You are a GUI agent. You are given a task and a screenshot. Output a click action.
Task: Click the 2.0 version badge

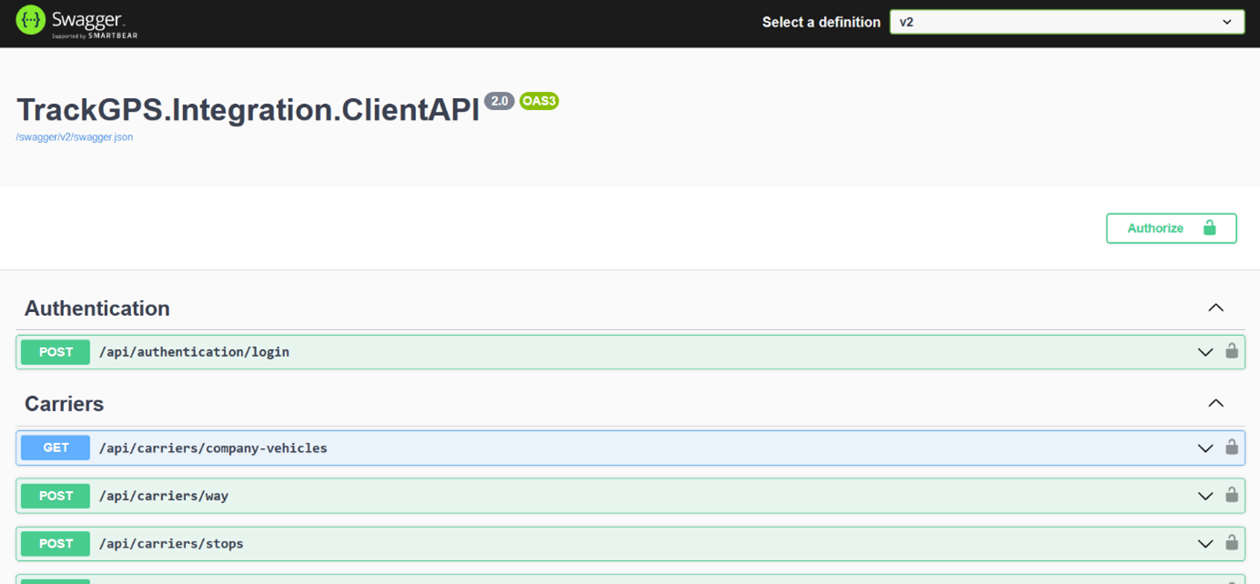click(499, 101)
